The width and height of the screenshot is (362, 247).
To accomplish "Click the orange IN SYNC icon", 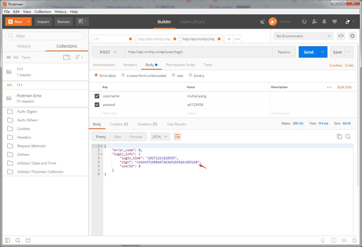I will 273,22.
